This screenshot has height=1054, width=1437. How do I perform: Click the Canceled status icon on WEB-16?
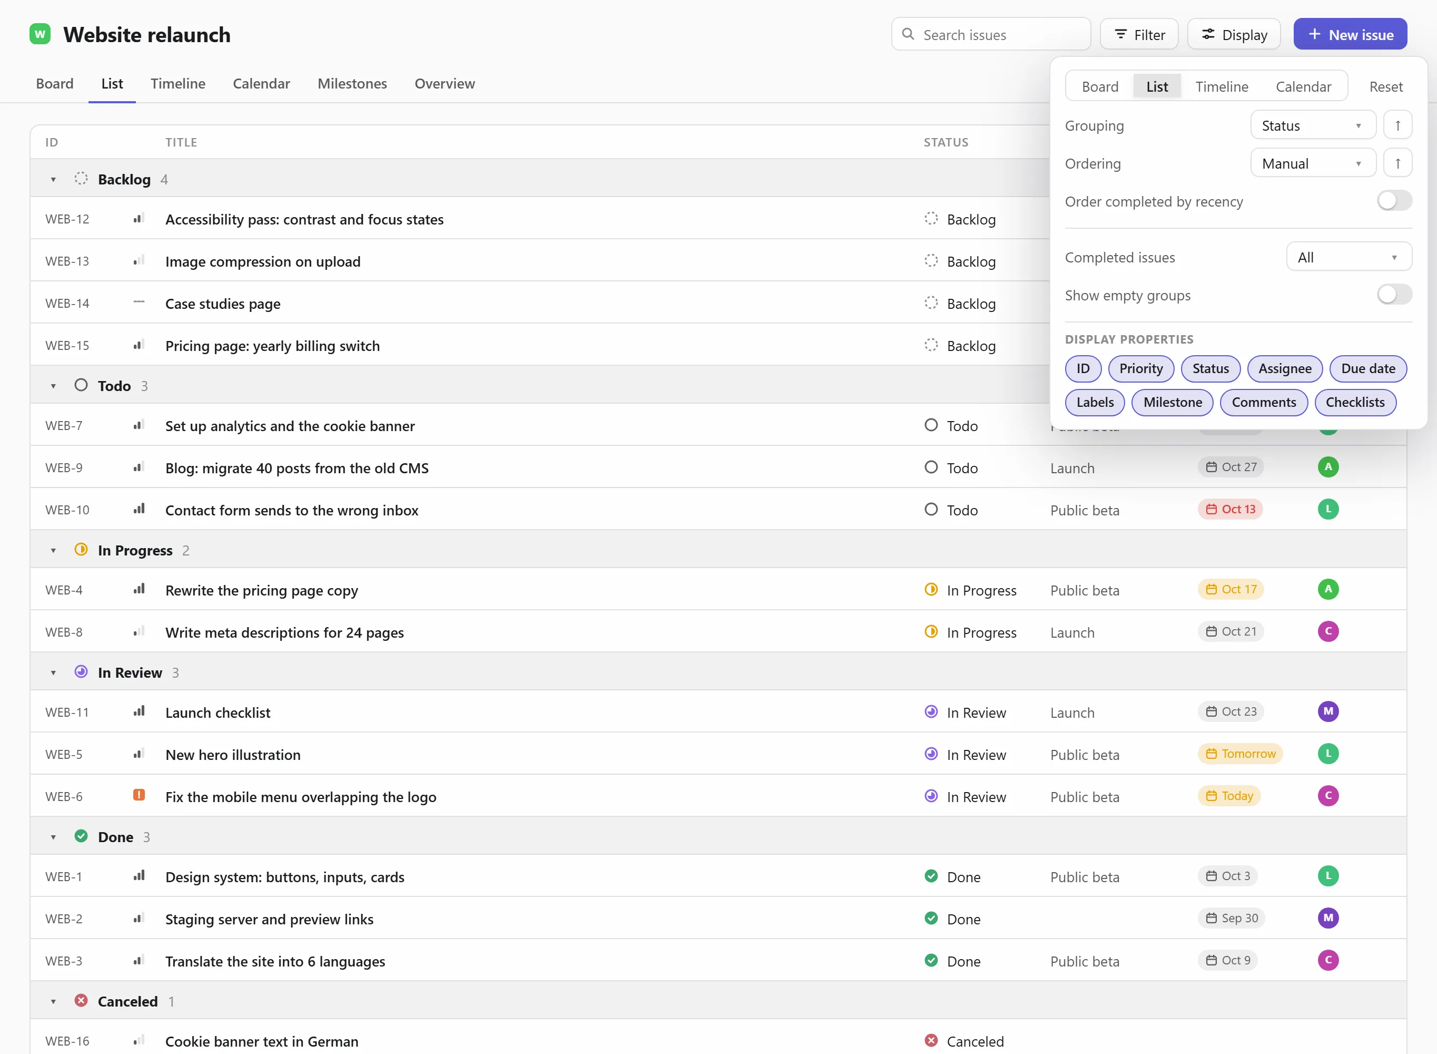(x=931, y=1041)
